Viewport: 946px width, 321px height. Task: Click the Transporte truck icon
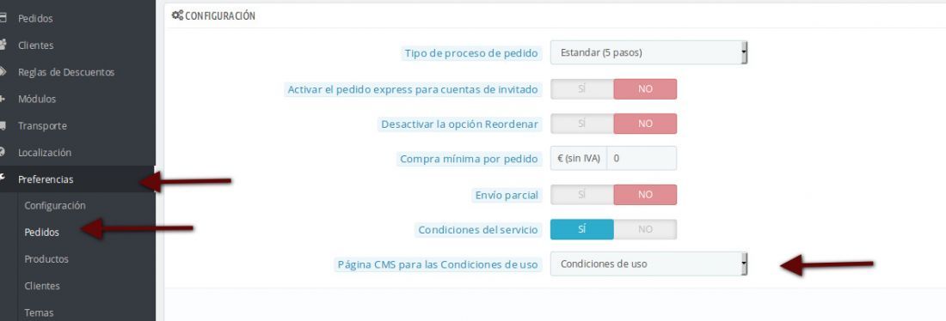(3, 126)
